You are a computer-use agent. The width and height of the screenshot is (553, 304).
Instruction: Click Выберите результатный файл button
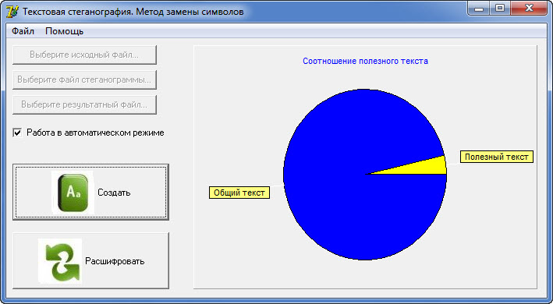(84, 104)
